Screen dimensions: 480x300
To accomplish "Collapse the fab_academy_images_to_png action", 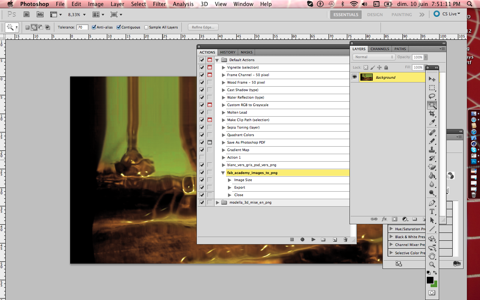I will click(223, 172).
